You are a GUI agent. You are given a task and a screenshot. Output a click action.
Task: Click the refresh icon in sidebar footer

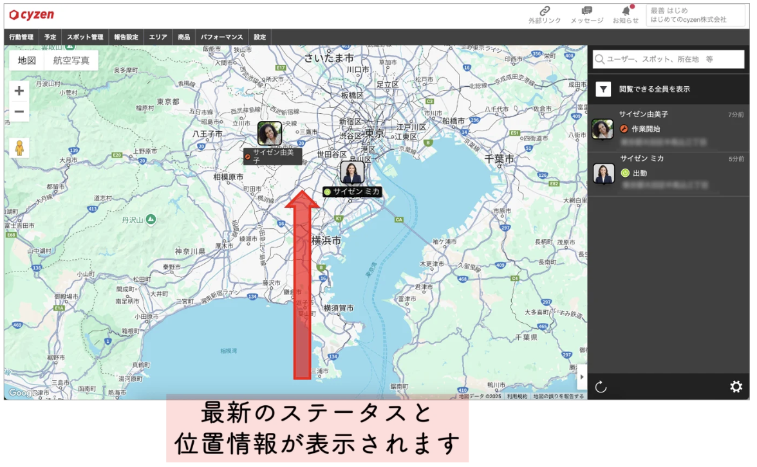pyautogui.click(x=601, y=387)
